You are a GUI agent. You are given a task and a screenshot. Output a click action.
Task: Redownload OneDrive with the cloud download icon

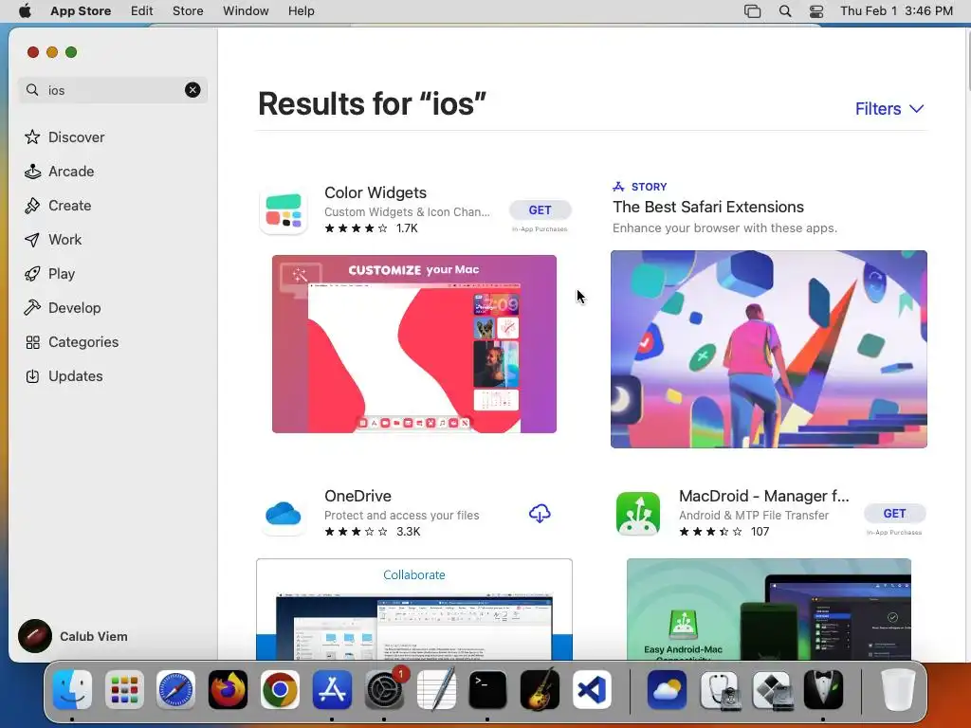540,513
